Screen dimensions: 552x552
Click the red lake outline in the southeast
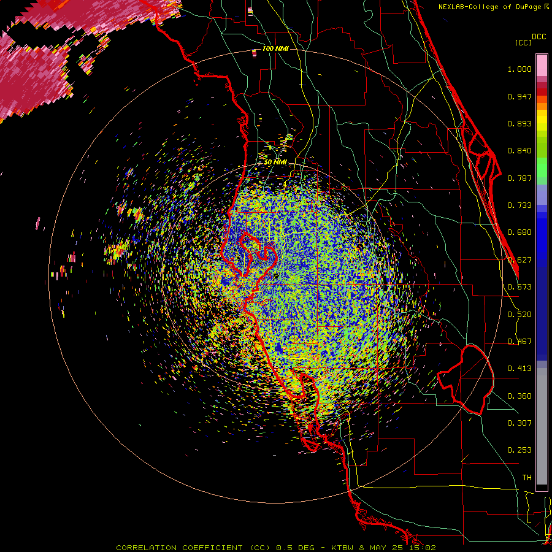466,380
